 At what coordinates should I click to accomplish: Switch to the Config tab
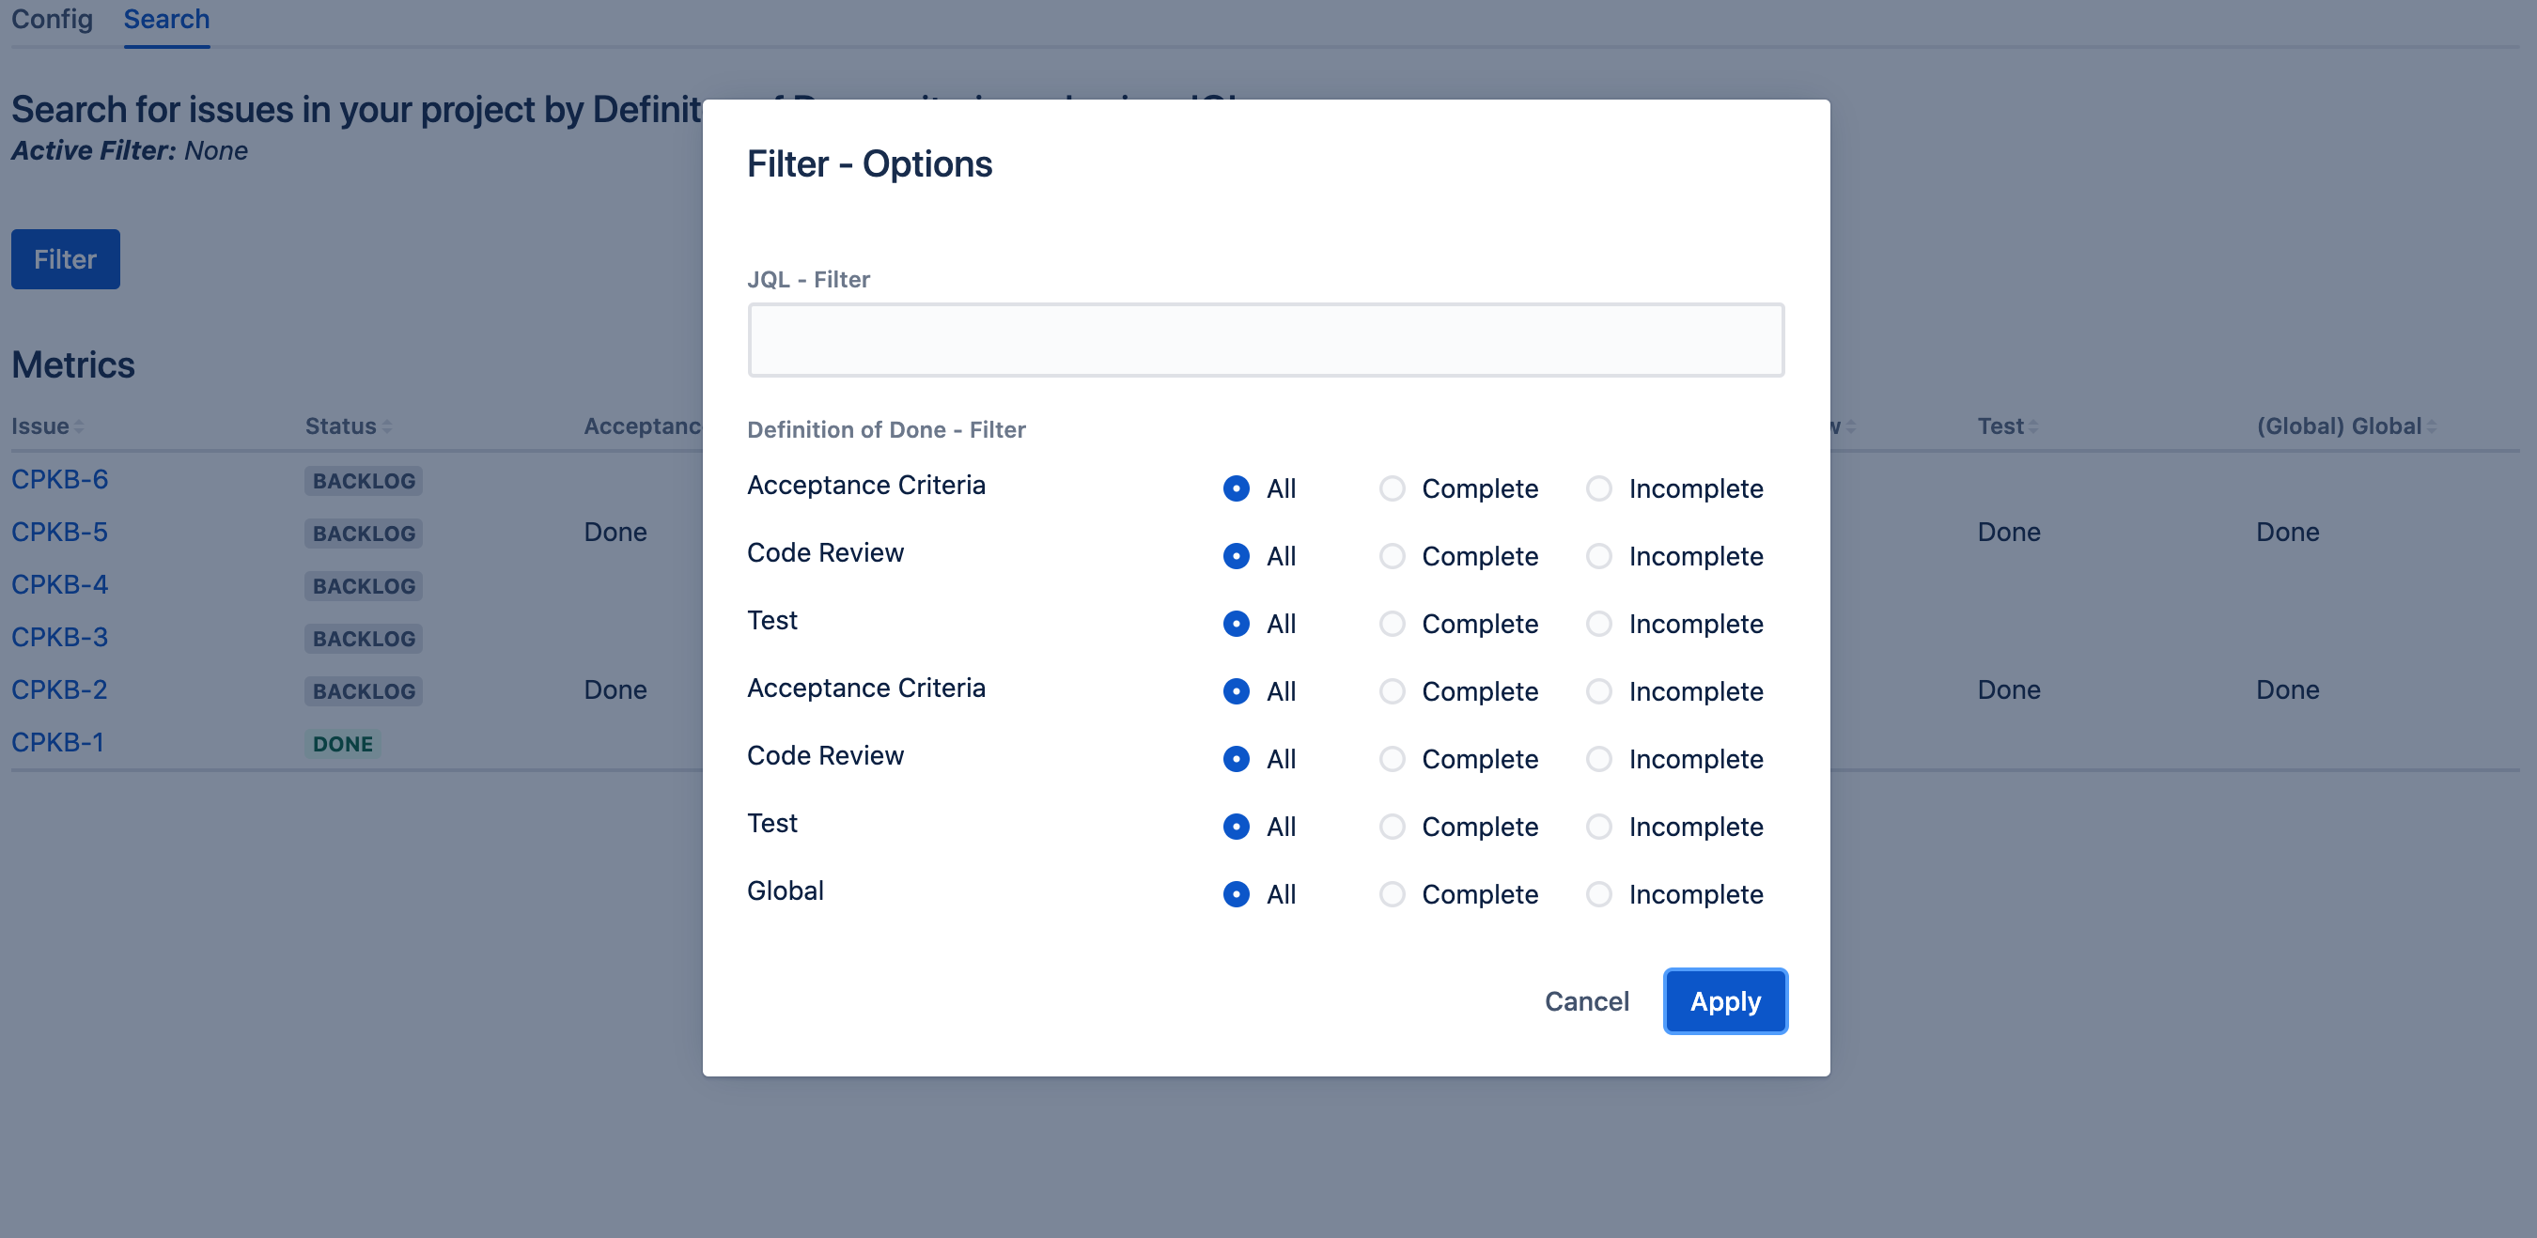(53, 20)
